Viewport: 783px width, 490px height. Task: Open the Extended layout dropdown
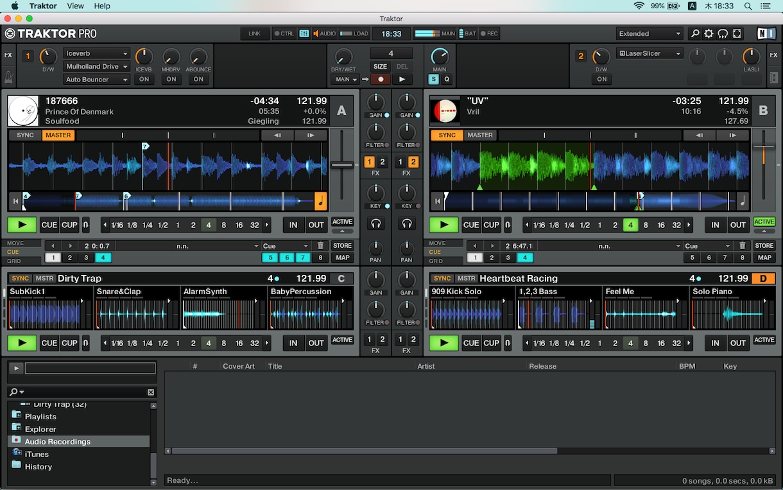(x=650, y=34)
